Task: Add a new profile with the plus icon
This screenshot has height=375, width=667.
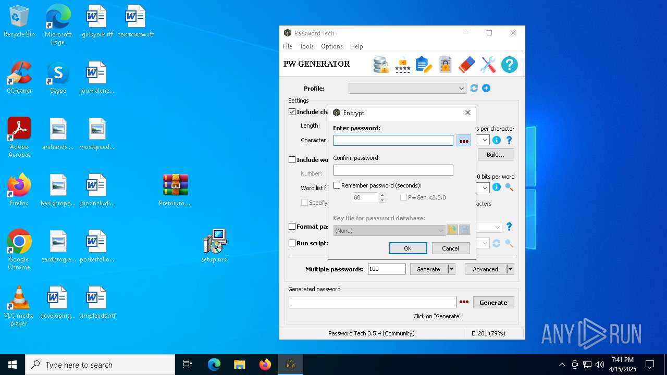Action: coord(486,89)
